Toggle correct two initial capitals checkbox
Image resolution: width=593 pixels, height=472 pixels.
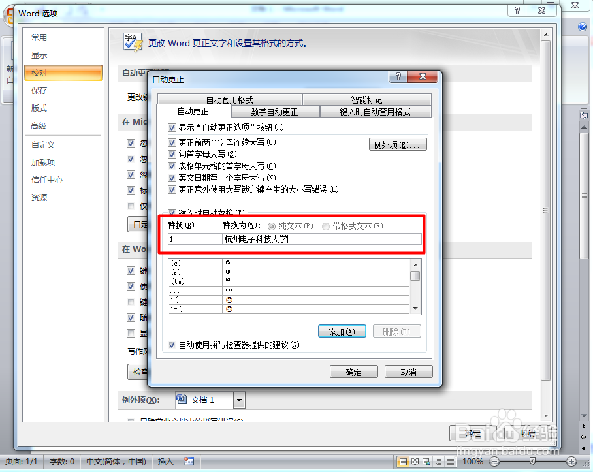click(x=172, y=142)
